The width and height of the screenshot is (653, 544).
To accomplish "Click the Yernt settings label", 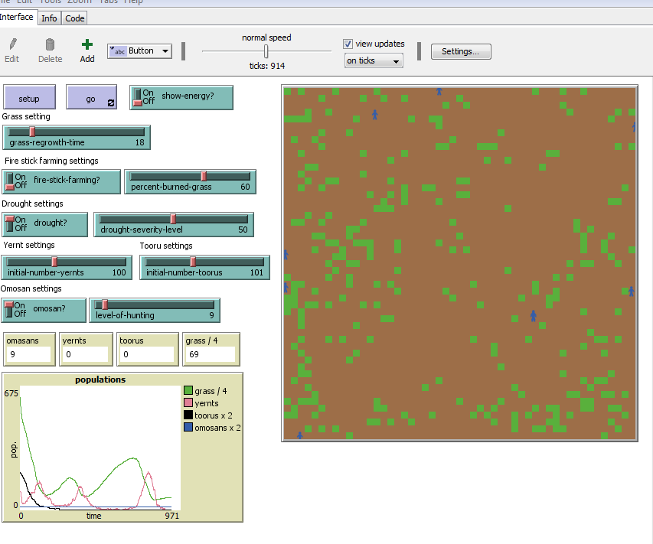I will pos(29,245).
